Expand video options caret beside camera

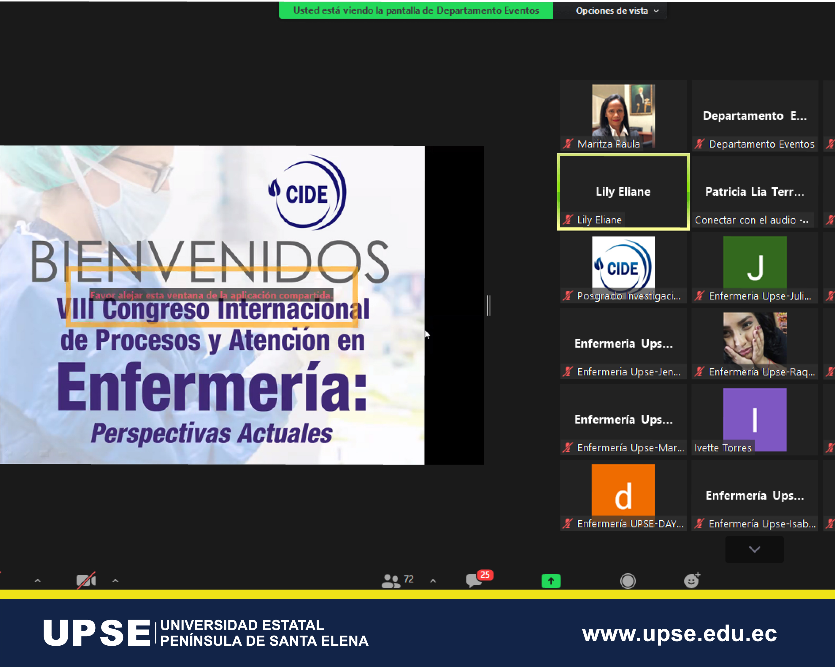115,580
